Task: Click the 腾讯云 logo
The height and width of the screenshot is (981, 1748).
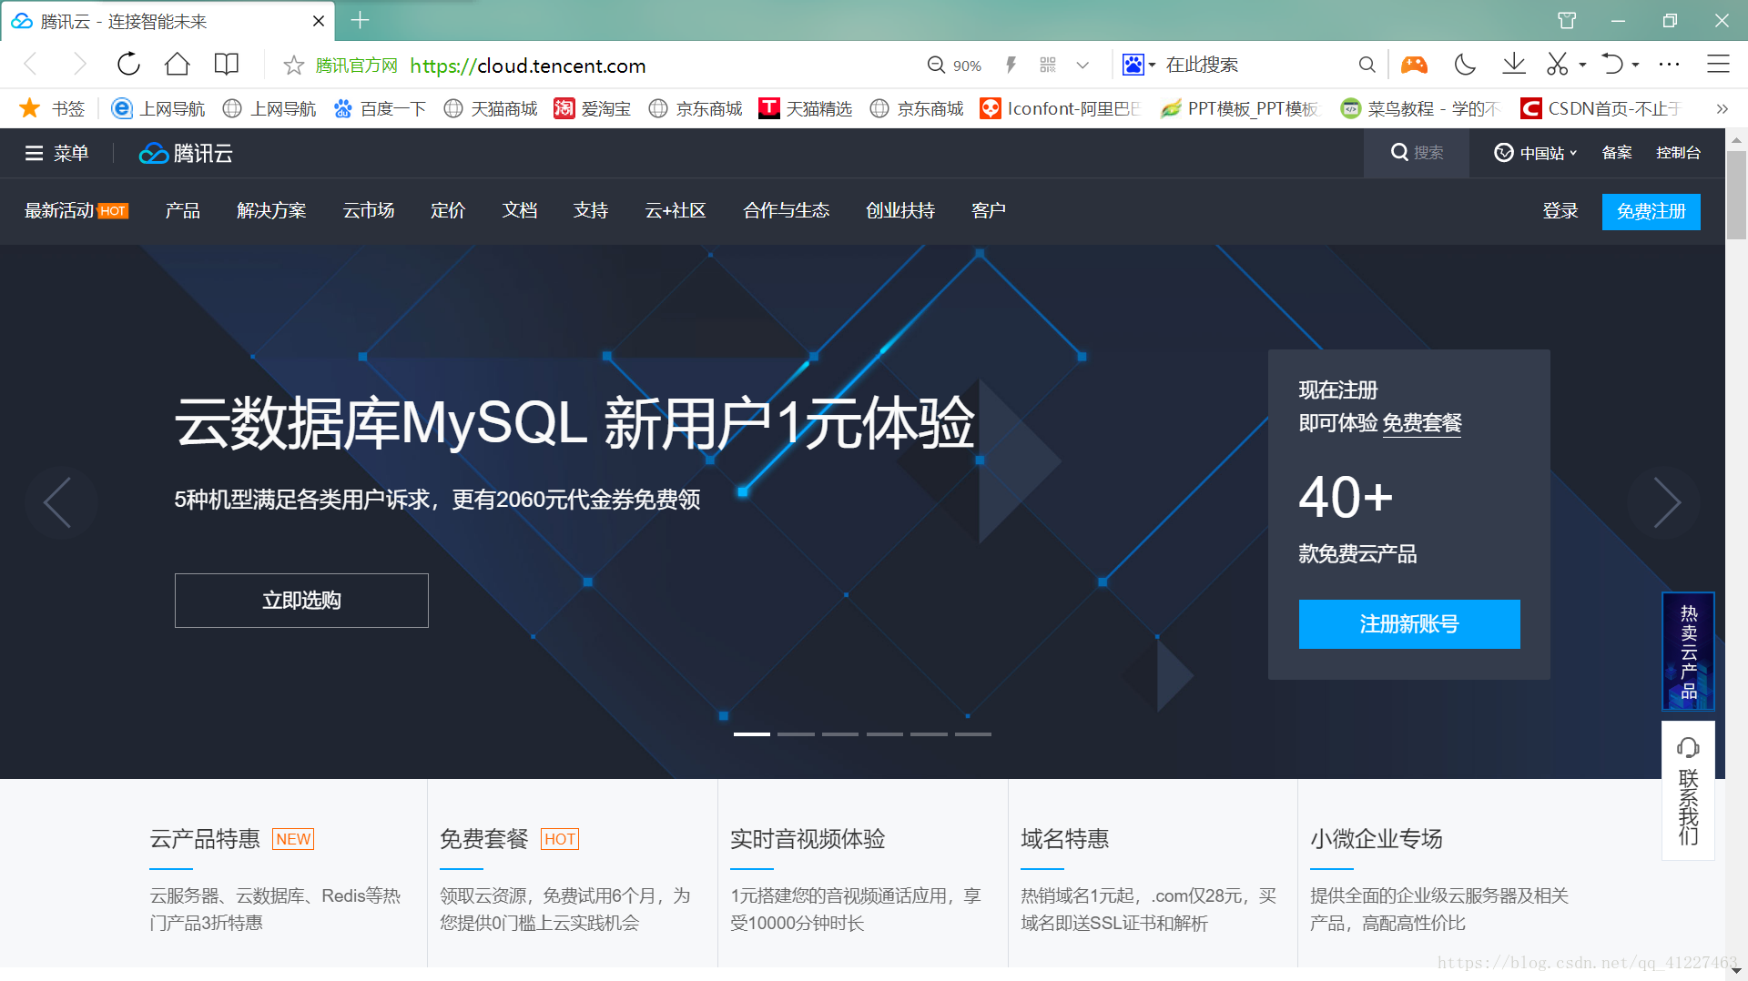Action: click(186, 153)
